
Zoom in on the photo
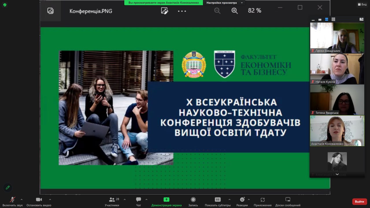pyautogui.click(x=234, y=11)
